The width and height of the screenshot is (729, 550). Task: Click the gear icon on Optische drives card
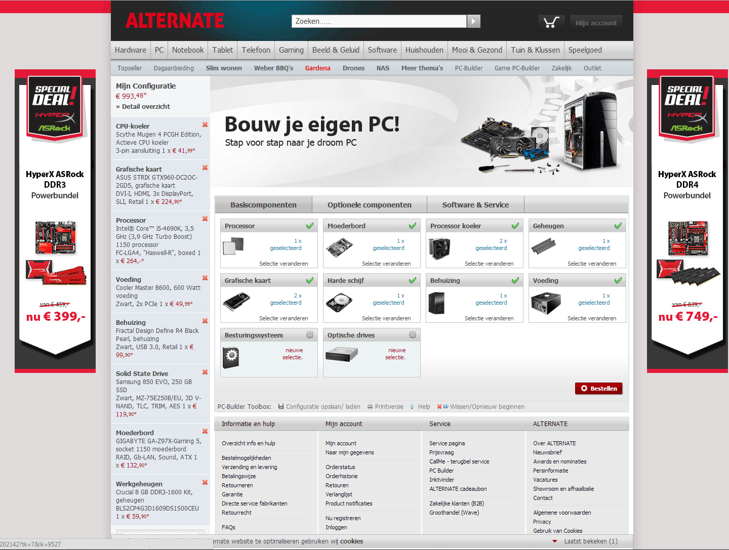click(413, 335)
